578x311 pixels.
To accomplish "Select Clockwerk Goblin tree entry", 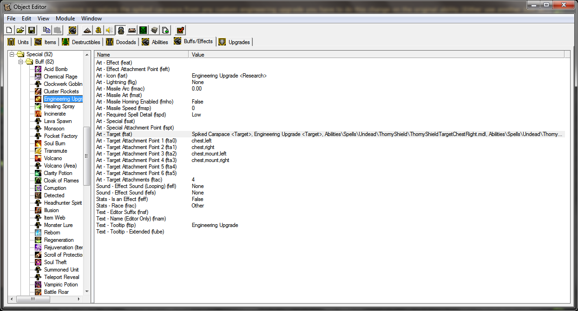I will (63, 84).
